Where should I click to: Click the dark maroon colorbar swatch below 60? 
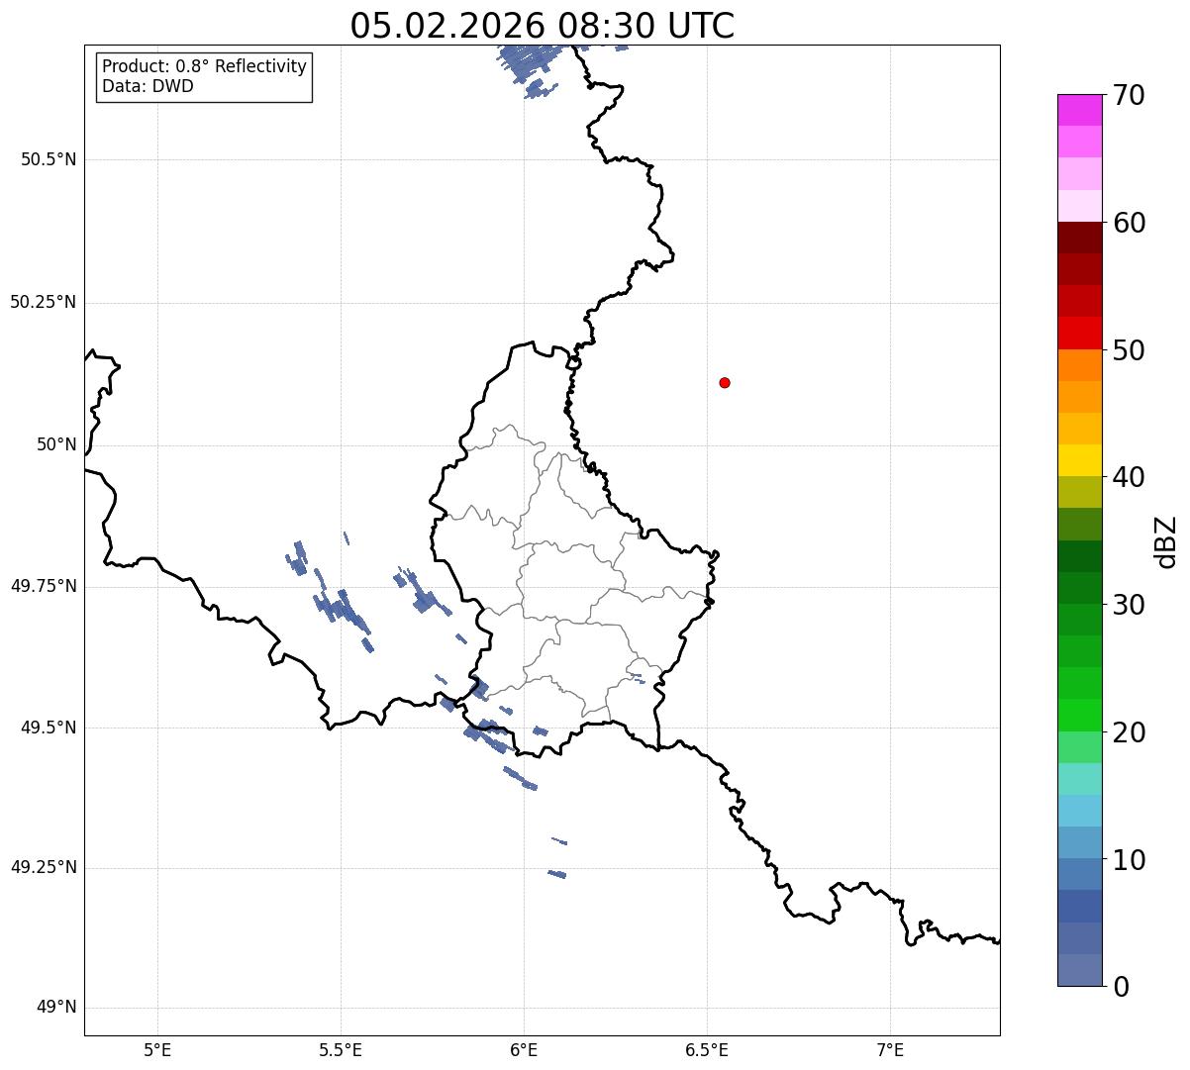tap(1079, 238)
